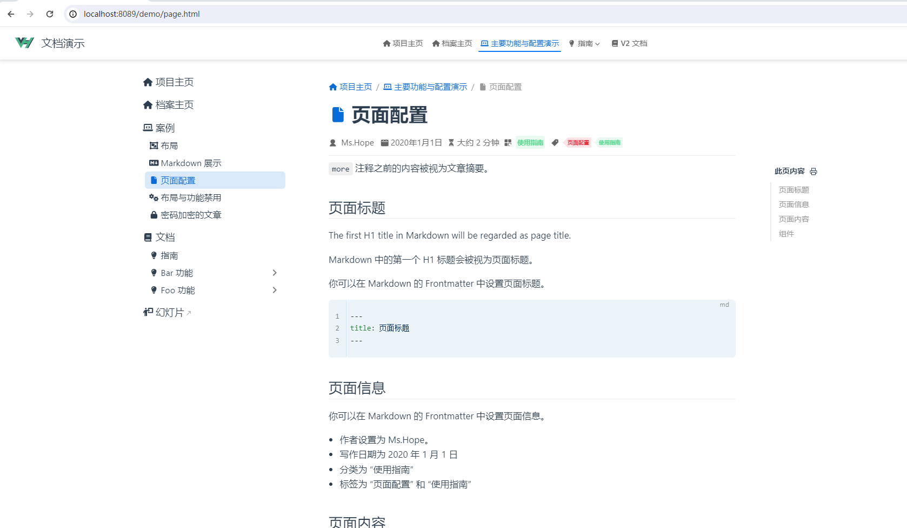Click the 'title: 页面标题' code line
Screen dimensions: 907x528
pos(379,328)
